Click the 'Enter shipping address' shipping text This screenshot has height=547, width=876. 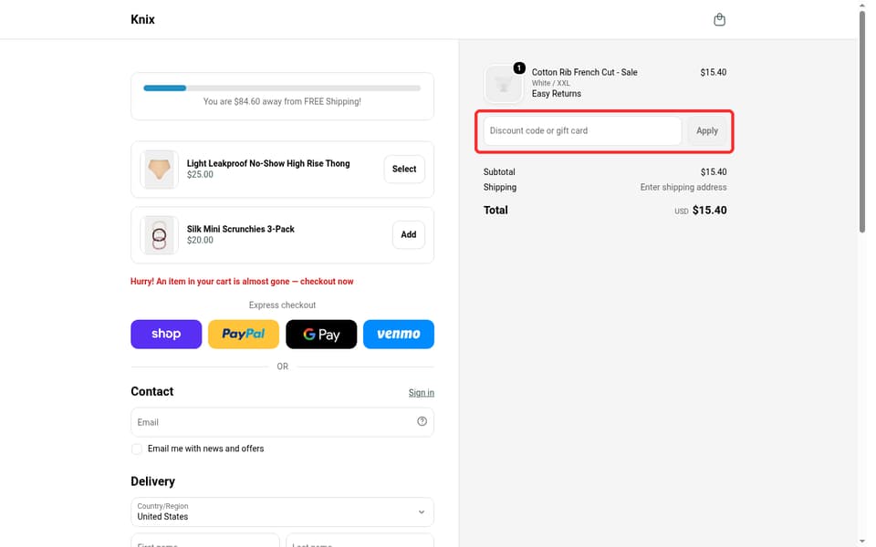tap(683, 188)
